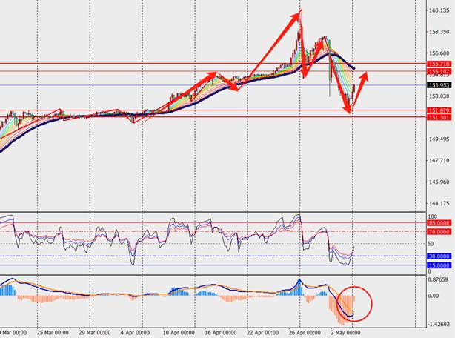
Task: Click the 156.600 price axis label
Action: point(439,53)
